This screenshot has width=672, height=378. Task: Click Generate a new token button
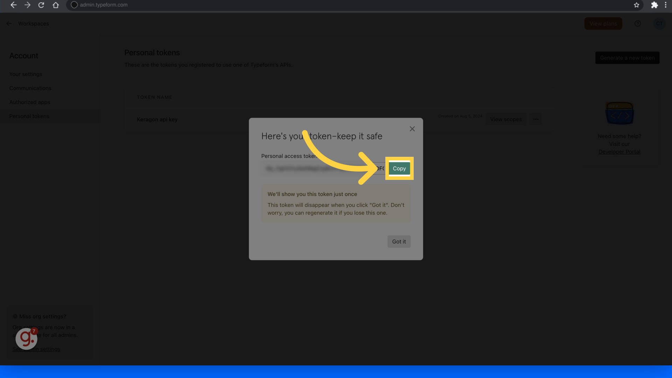pyautogui.click(x=627, y=58)
